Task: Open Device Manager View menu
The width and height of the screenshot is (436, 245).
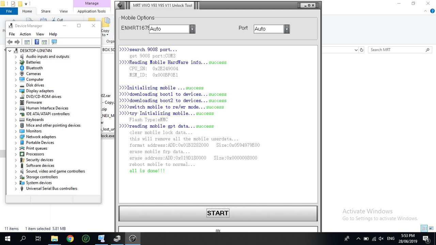Action: [40, 34]
